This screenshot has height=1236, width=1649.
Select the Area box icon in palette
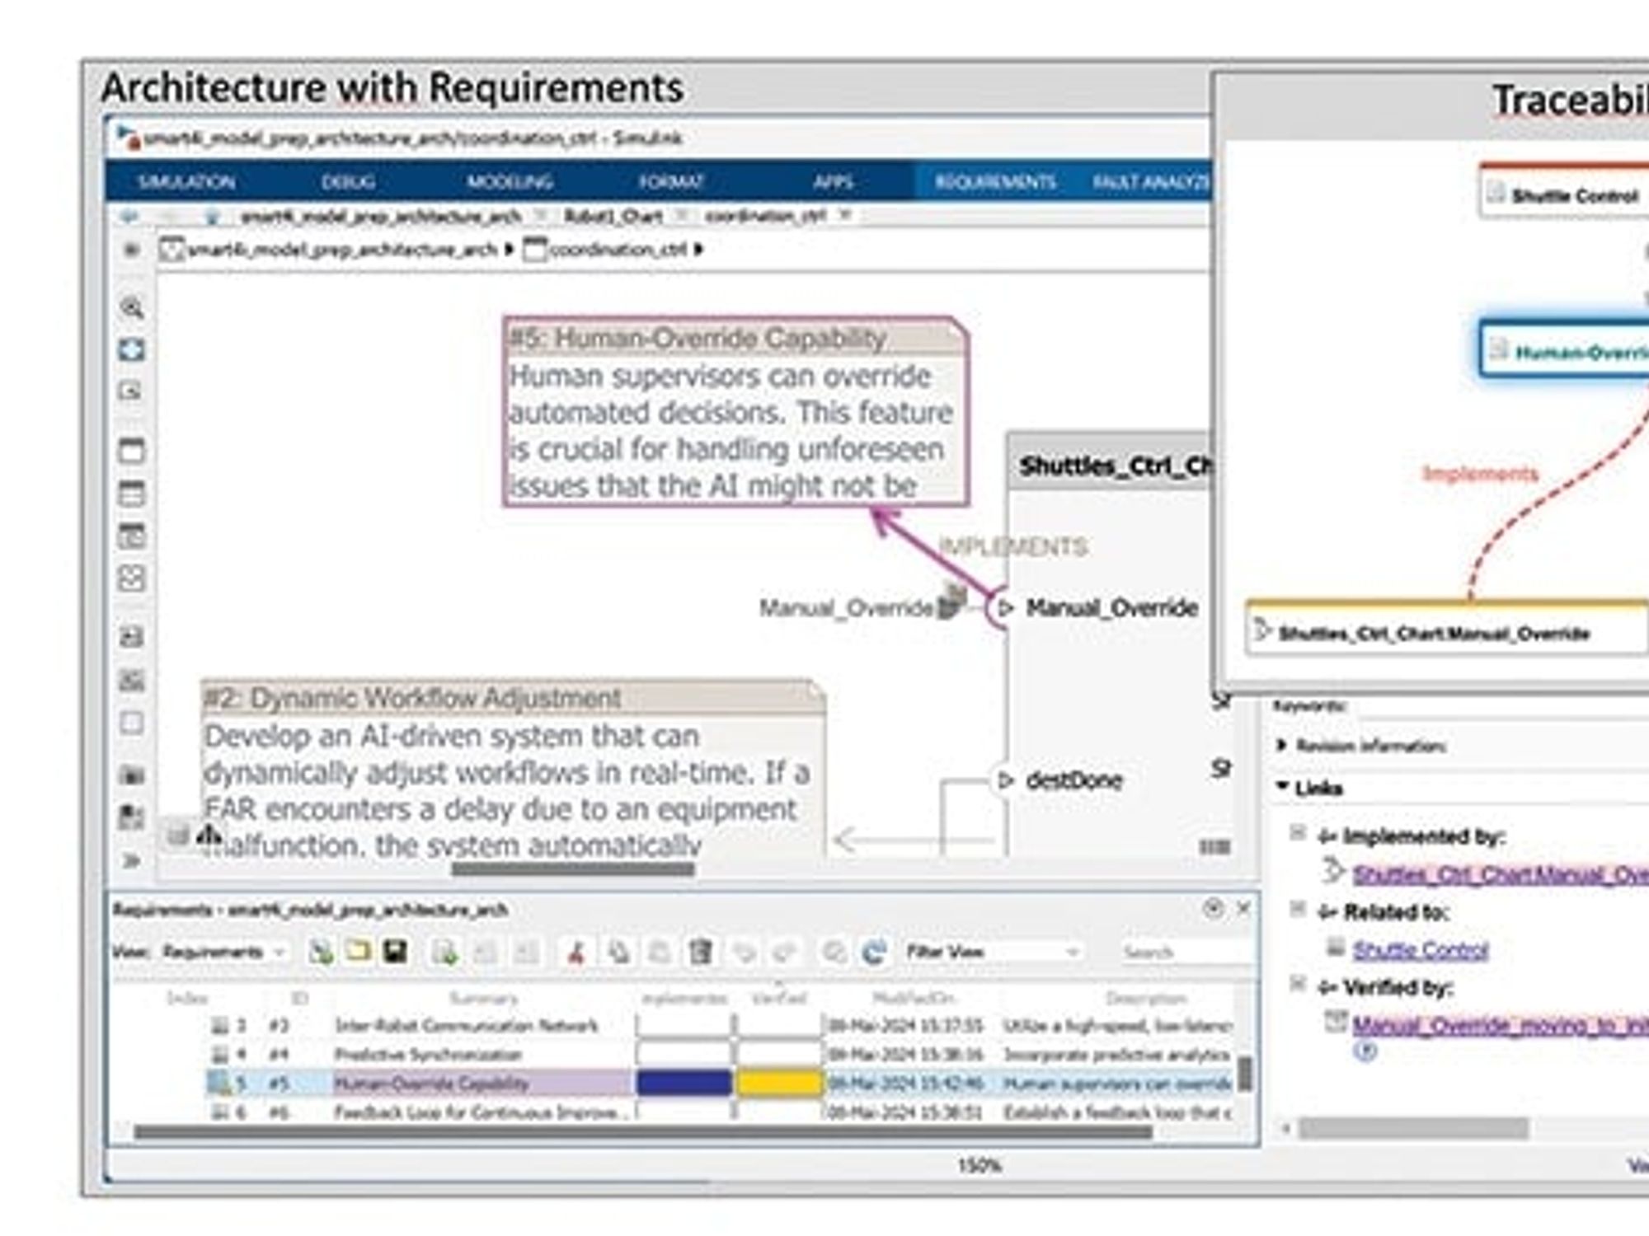[x=132, y=723]
